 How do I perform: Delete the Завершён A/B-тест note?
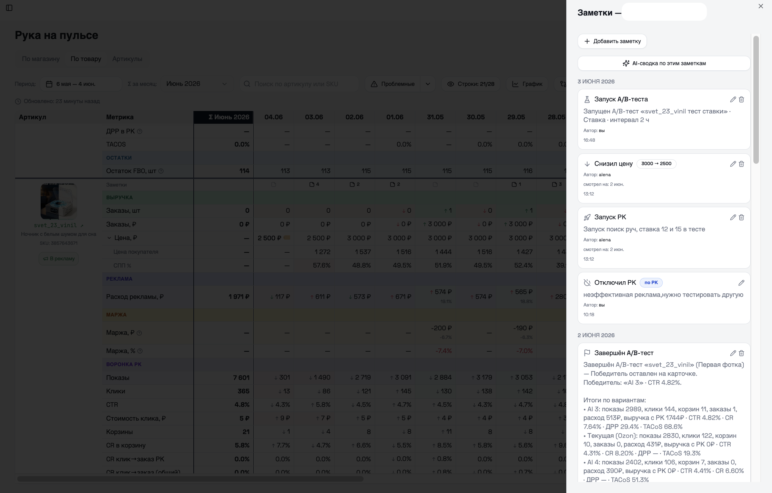click(x=741, y=353)
